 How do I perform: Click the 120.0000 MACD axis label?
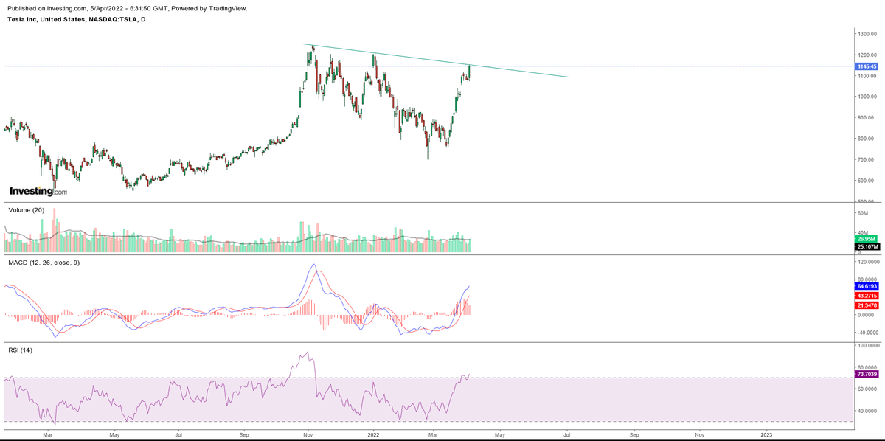867,263
